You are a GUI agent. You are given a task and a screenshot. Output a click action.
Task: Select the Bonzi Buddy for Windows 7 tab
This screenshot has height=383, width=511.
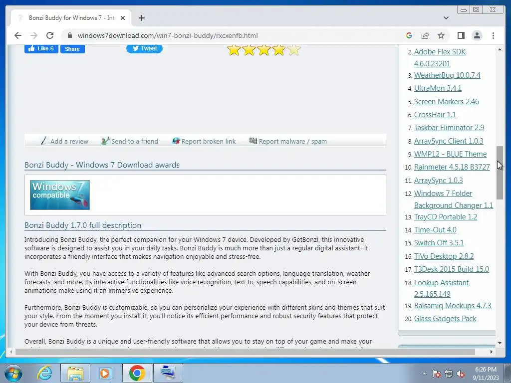(71, 18)
